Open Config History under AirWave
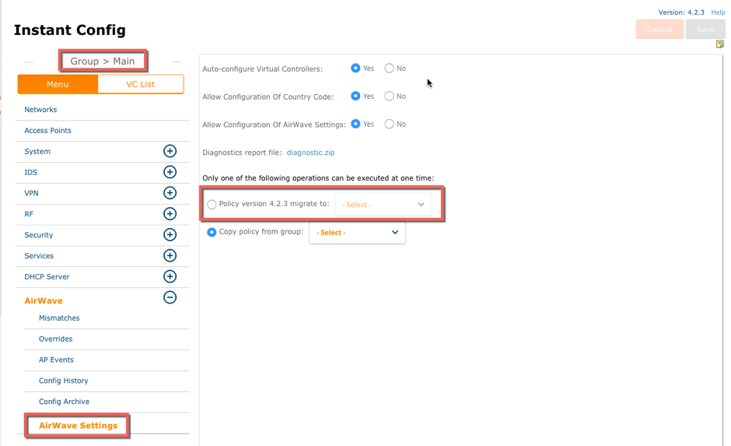The height and width of the screenshot is (446, 731). [x=63, y=381]
